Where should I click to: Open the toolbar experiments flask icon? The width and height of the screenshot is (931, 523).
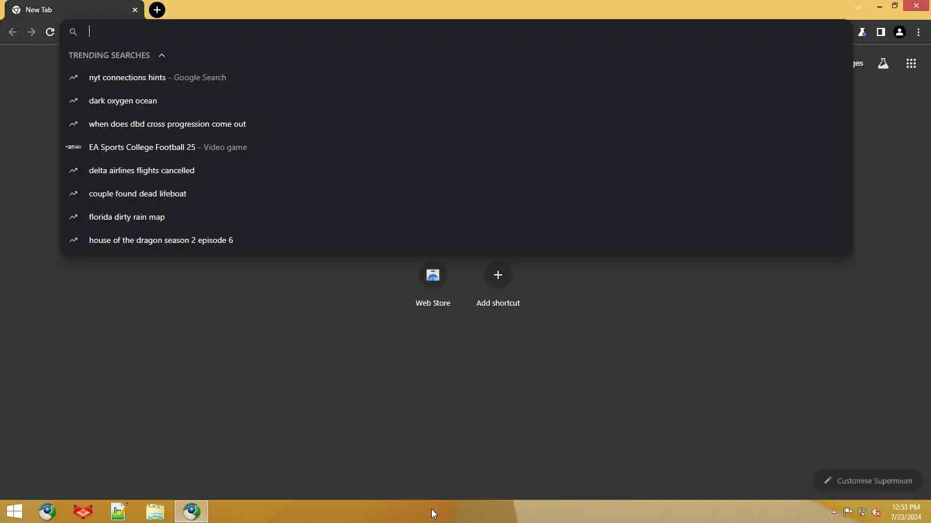click(862, 32)
